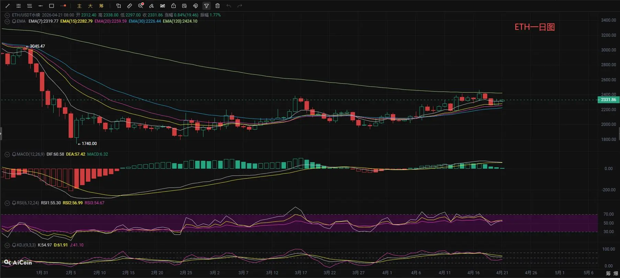
Task: Open the magnifier zoom tool
Action: point(141,6)
